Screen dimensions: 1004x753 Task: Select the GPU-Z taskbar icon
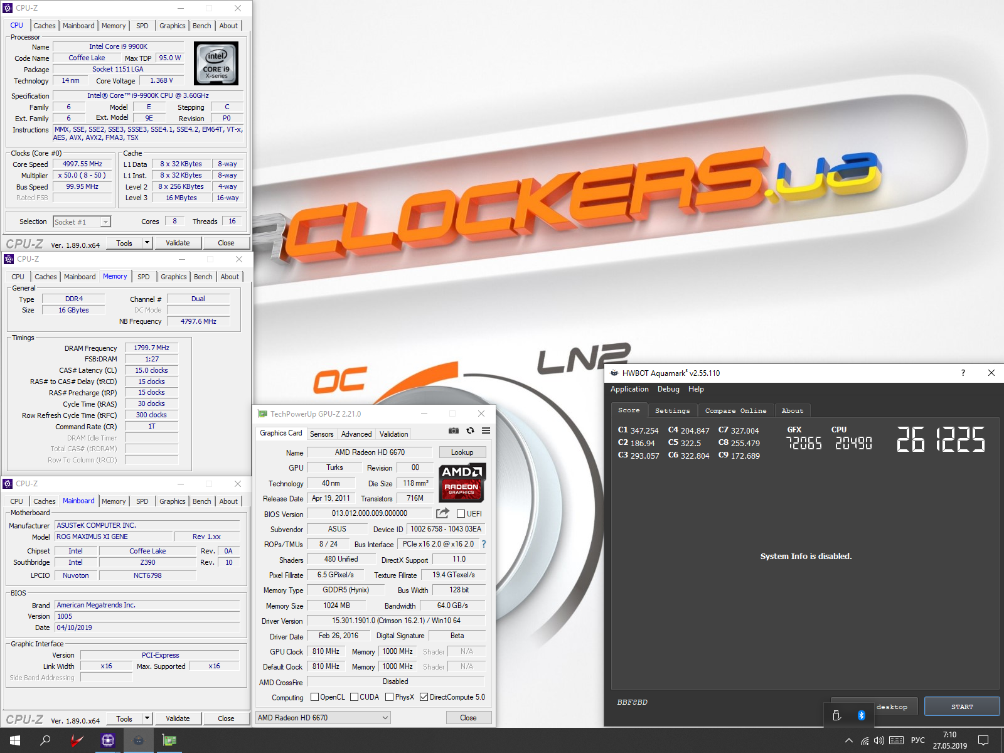pyautogui.click(x=169, y=740)
